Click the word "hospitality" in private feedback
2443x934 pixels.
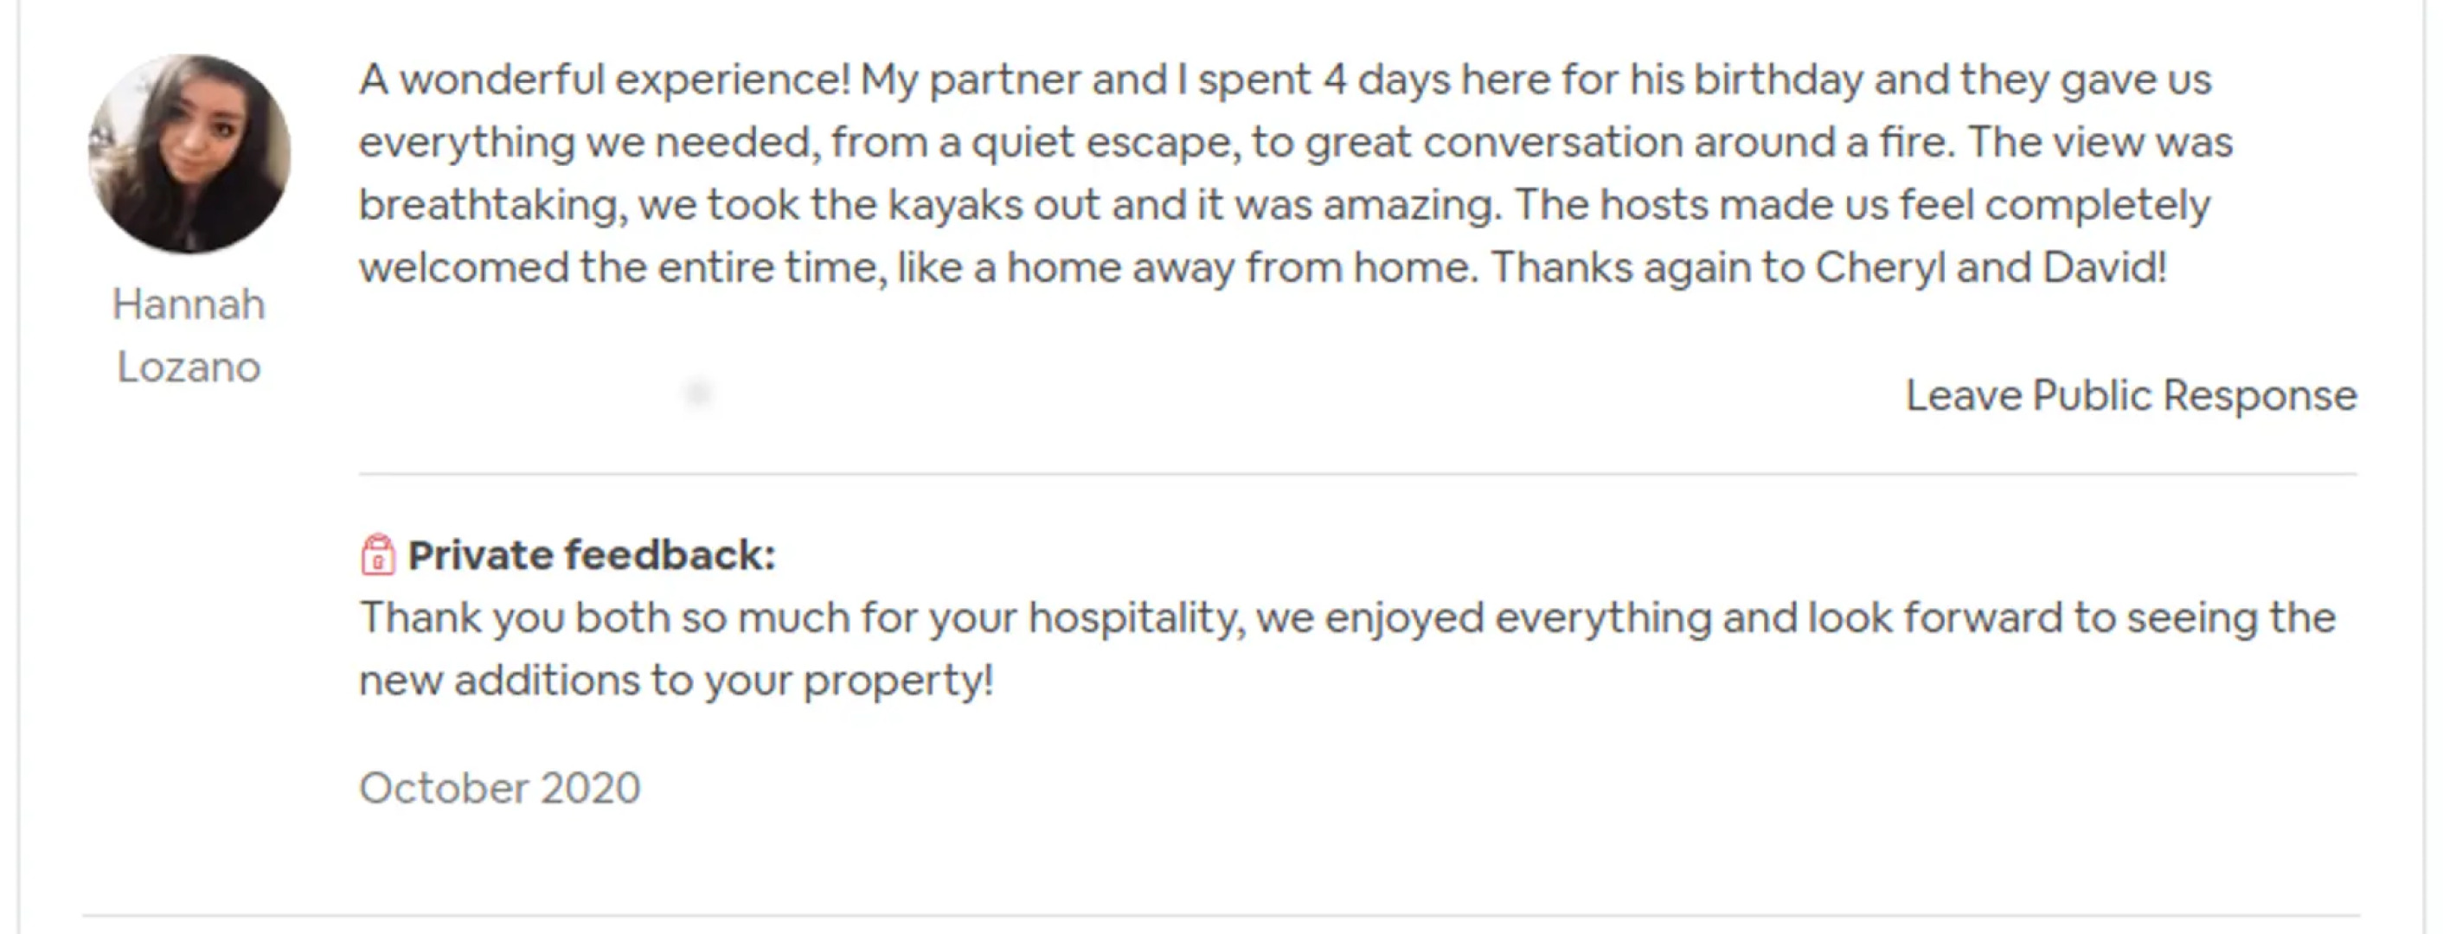pyautogui.click(x=1134, y=618)
